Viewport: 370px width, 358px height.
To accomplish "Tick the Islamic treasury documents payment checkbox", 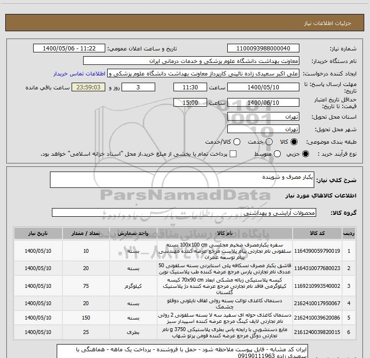I will pos(233,154).
